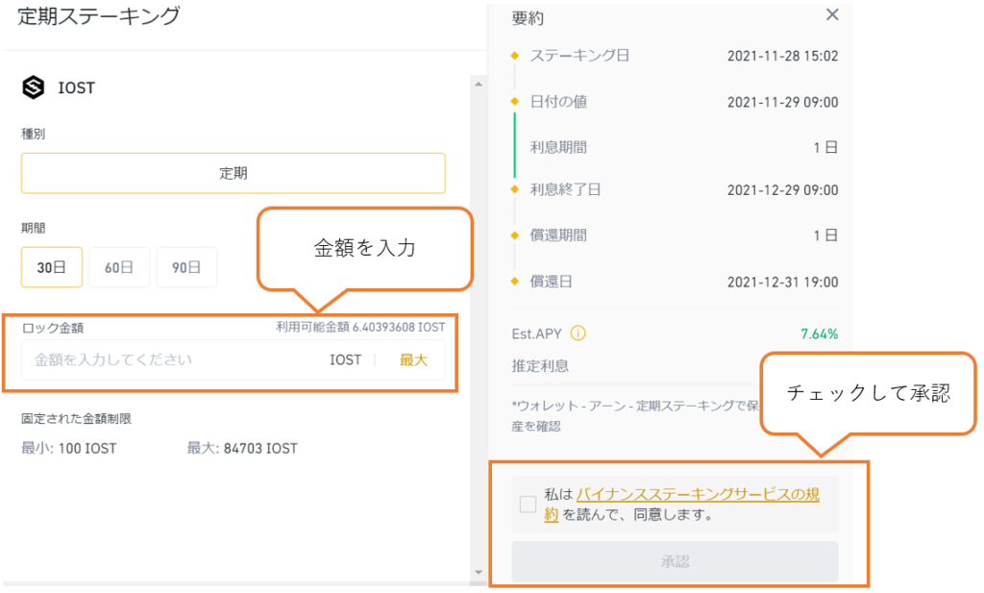Click the Est.APY info icon

578,334
